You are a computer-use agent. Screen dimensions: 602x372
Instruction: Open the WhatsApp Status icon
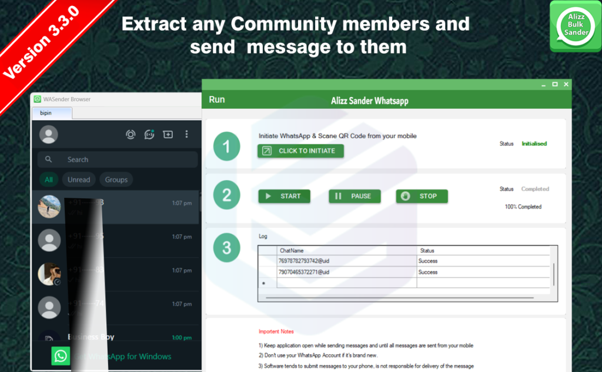click(x=131, y=134)
